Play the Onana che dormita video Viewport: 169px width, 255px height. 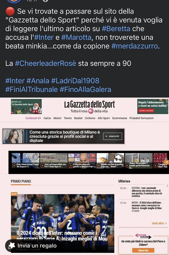[x=139, y=161]
